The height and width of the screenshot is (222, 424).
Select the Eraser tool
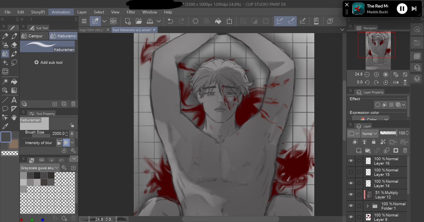coord(14,45)
